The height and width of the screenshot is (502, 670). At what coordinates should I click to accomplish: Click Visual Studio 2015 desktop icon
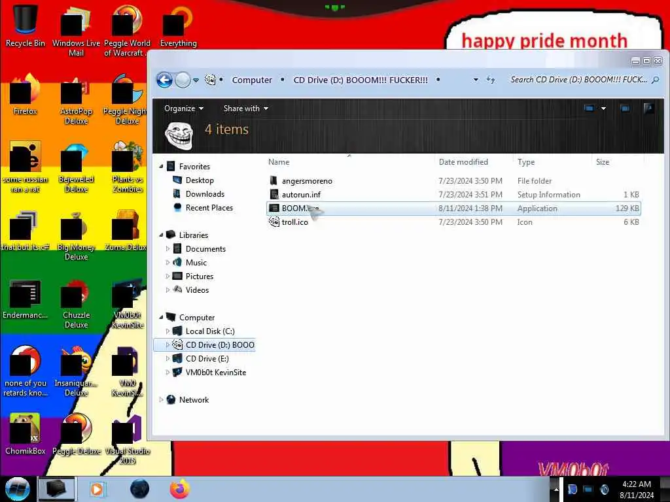coord(128,439)
